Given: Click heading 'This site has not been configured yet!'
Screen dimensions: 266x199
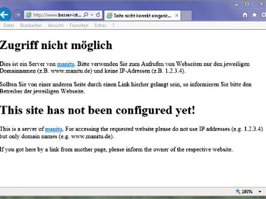Looking at the screenshot, I should [98, 110].
